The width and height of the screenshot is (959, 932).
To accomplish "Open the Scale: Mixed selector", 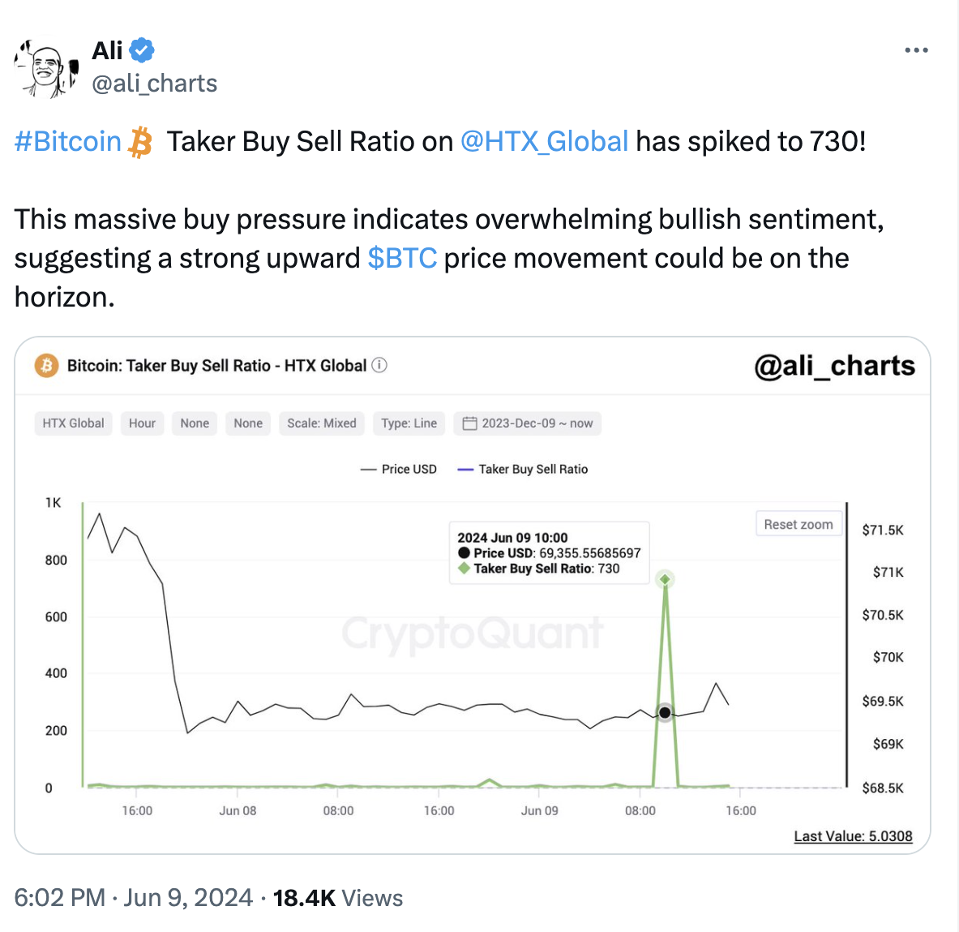I will click(x=322, y=423).
